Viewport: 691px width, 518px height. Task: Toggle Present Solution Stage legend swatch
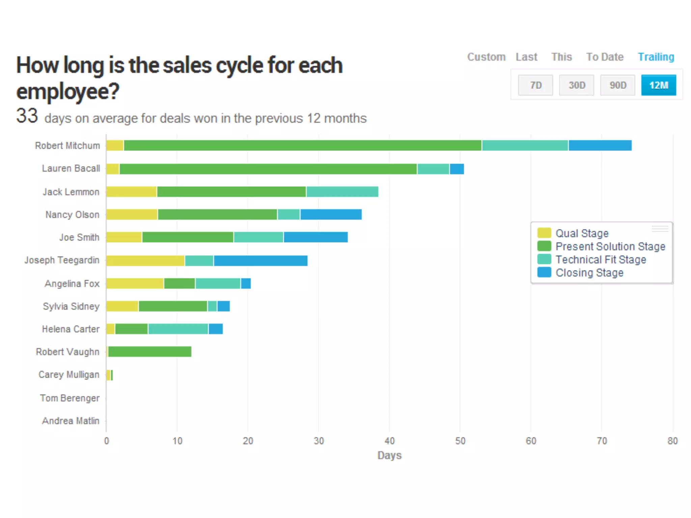click(544, 246)
